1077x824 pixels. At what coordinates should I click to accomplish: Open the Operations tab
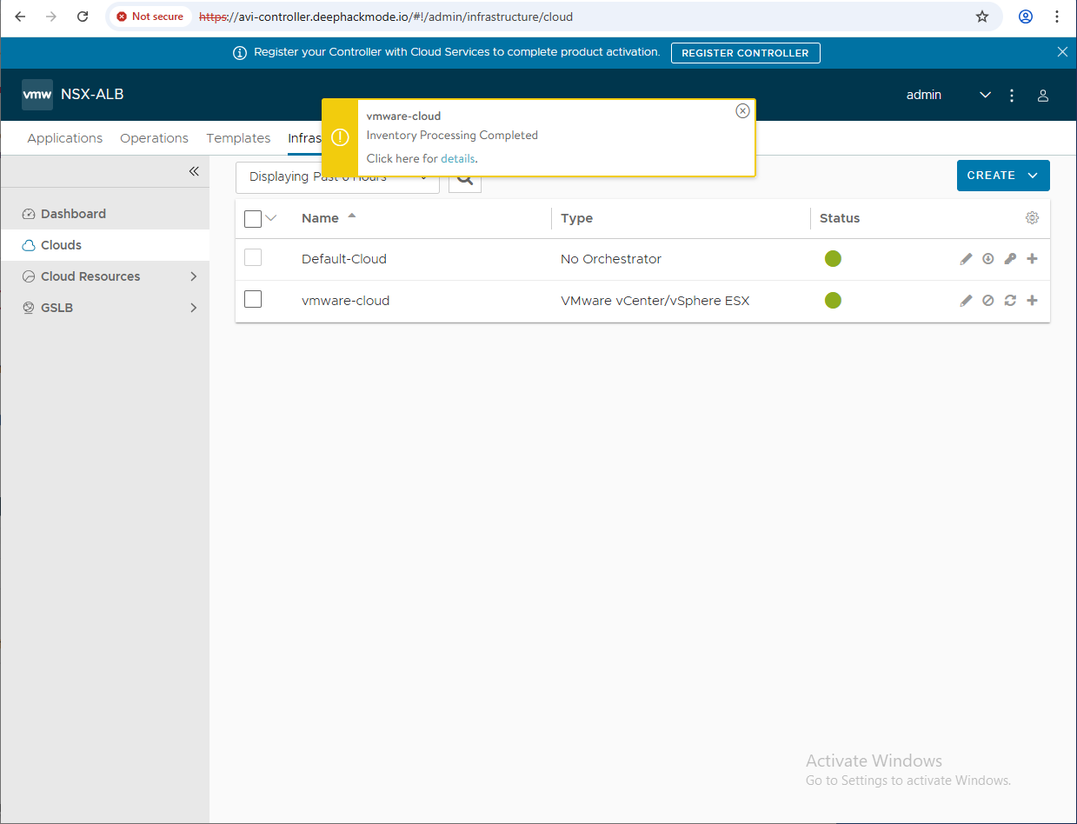tap(154, 138)
